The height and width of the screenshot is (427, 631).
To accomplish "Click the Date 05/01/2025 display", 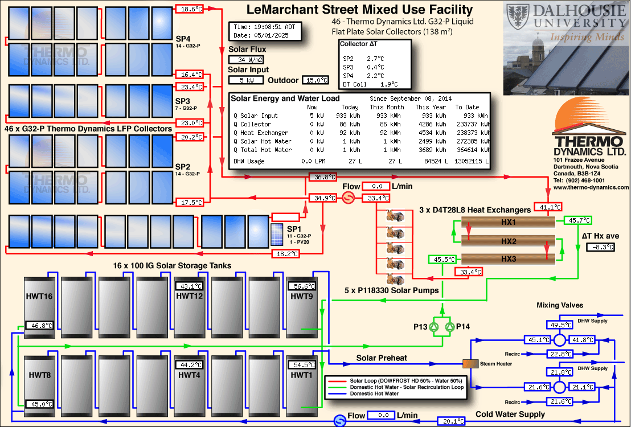I will pyautogui.click(x=261, y=35).
